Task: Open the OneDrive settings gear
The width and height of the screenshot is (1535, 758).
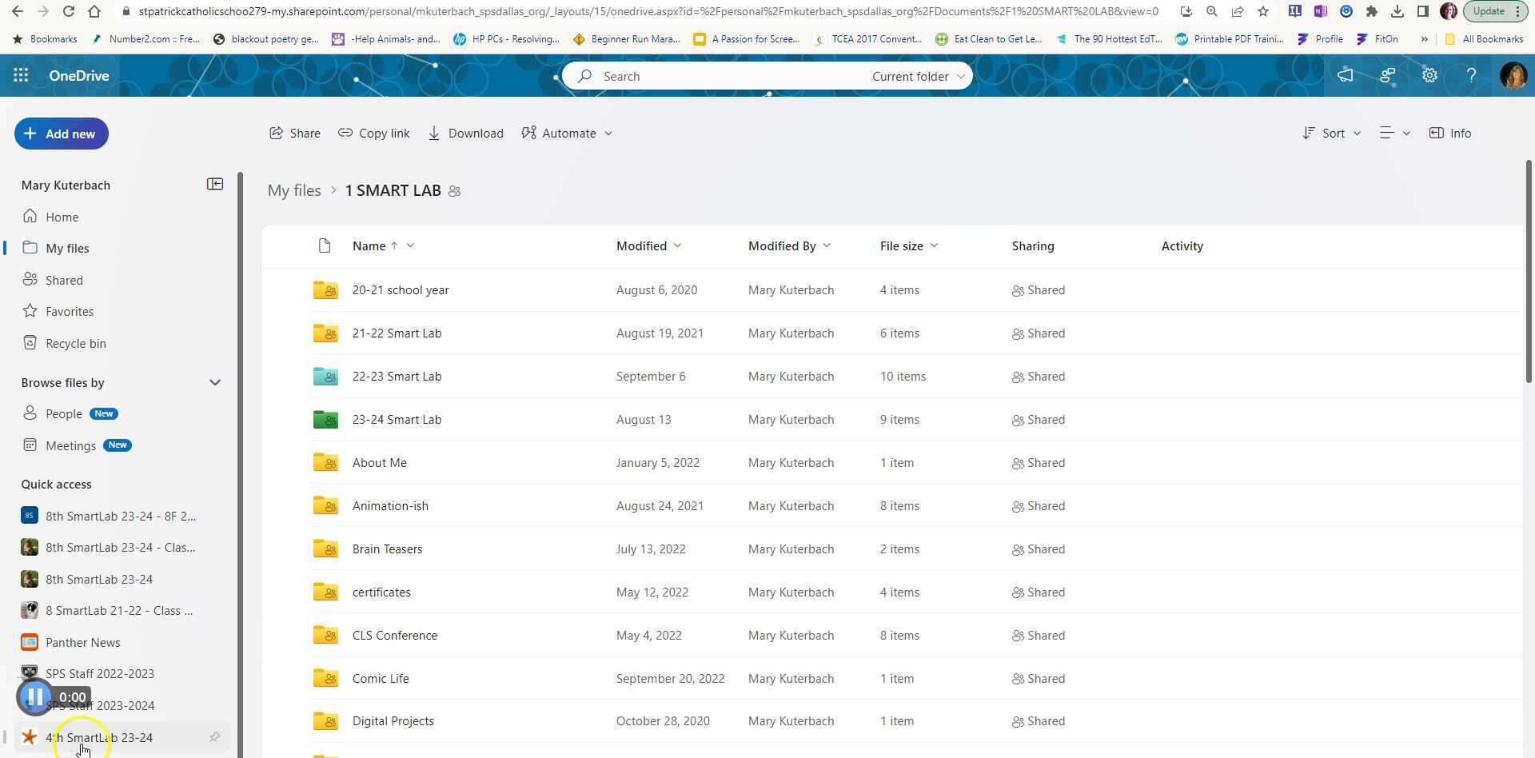Action: 1429,75
